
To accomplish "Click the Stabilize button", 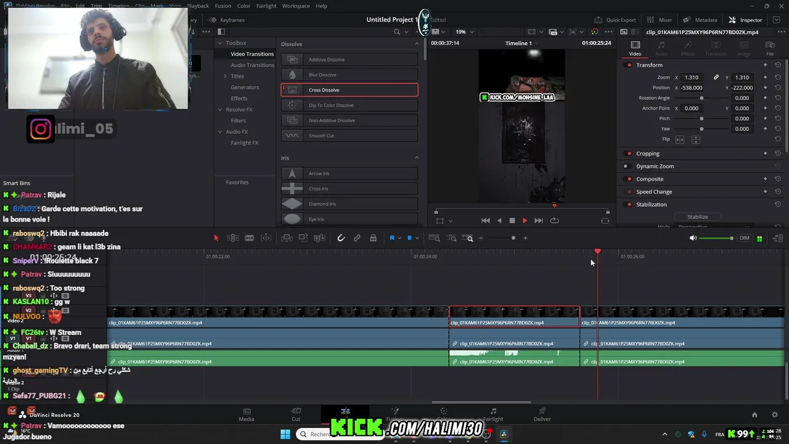I will tap(698, 217).
